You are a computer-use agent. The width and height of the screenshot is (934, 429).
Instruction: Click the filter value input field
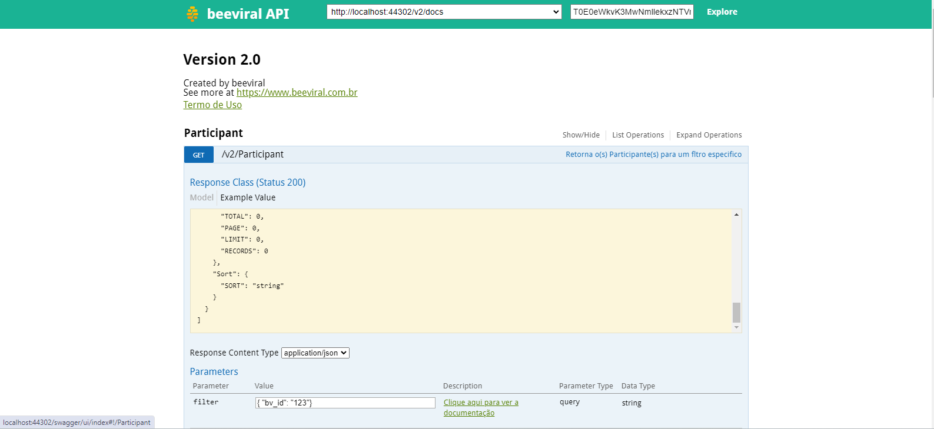345,403
